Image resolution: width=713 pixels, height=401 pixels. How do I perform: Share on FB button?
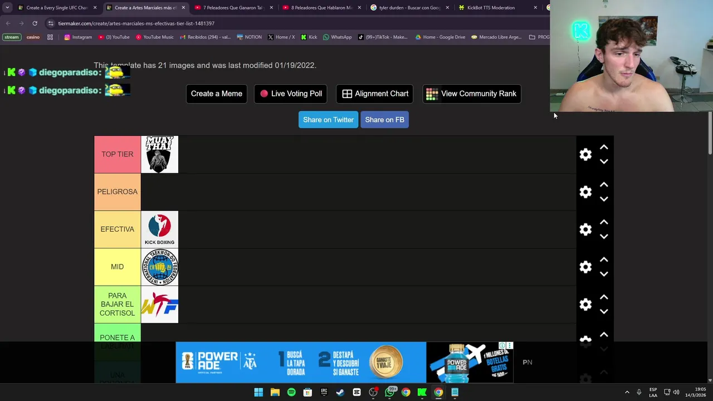(x=384, y=120)
